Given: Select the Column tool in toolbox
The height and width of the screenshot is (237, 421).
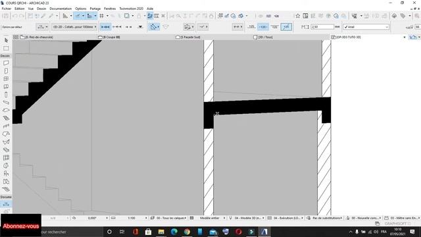Looking at the screenshot, I should click(x=6, y=95).
